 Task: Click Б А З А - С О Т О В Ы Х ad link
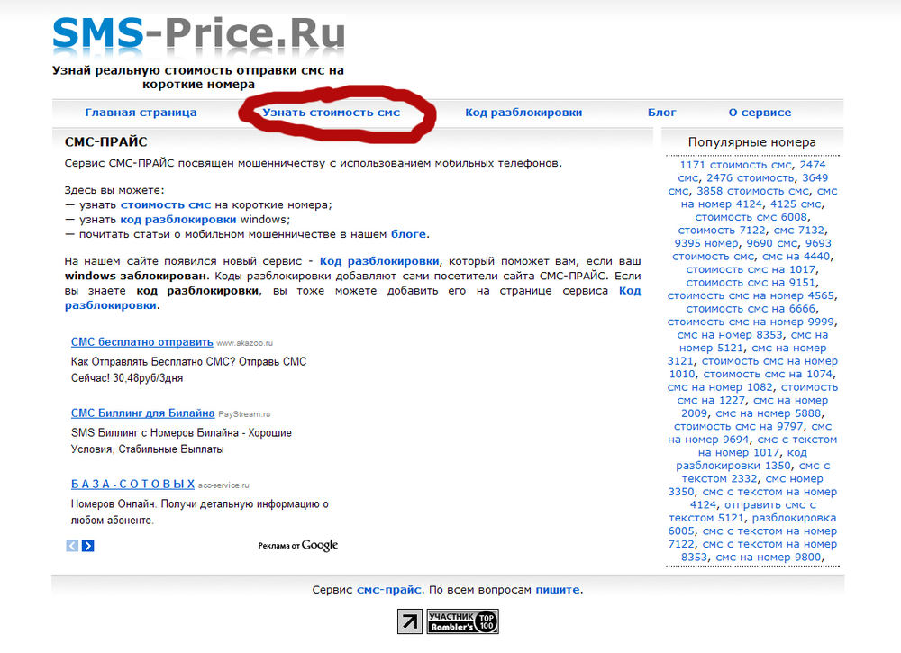[x=132, y=484]
